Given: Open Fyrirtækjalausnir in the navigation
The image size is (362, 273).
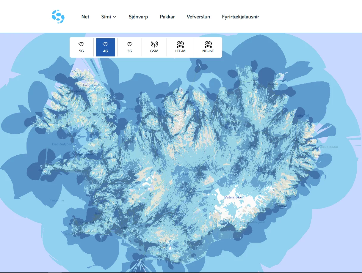Looking at the screenshot, I should pyautogui.click(x=240, y=17).
